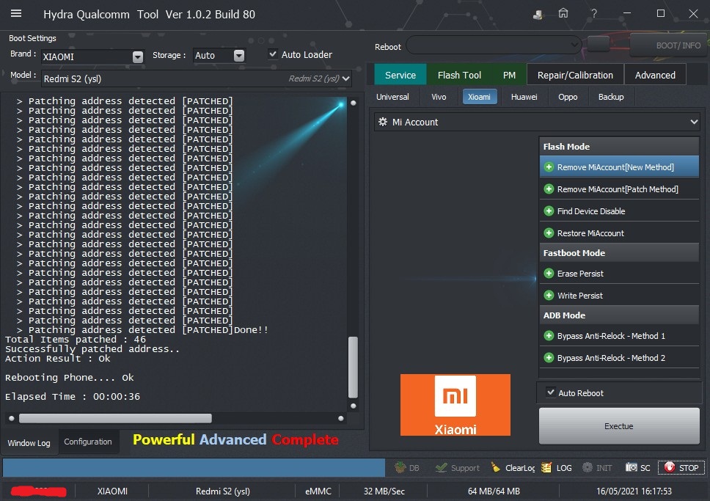This screenshot has height=501, width=710.
Task: Click the user account icon in title bar
Action: (x=538, y=15)
